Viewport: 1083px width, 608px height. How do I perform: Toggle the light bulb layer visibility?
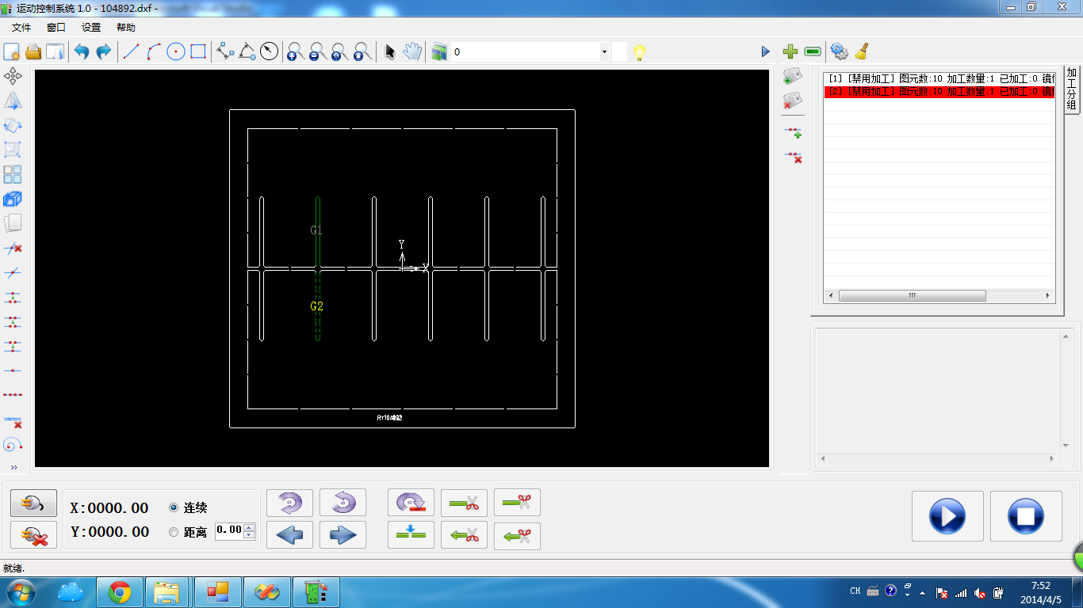(639, 53)
